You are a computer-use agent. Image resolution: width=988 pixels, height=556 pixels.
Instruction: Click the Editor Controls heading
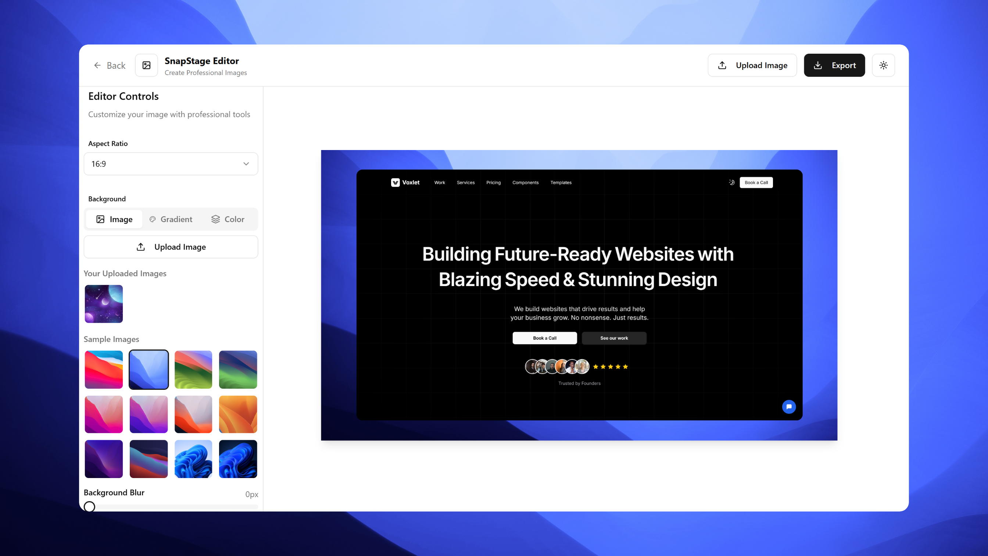[x=124, y=96]
